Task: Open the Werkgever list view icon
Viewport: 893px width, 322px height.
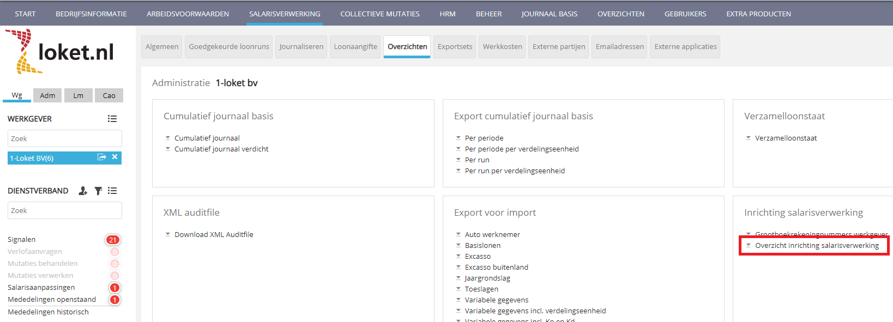Action: [112, 119]
